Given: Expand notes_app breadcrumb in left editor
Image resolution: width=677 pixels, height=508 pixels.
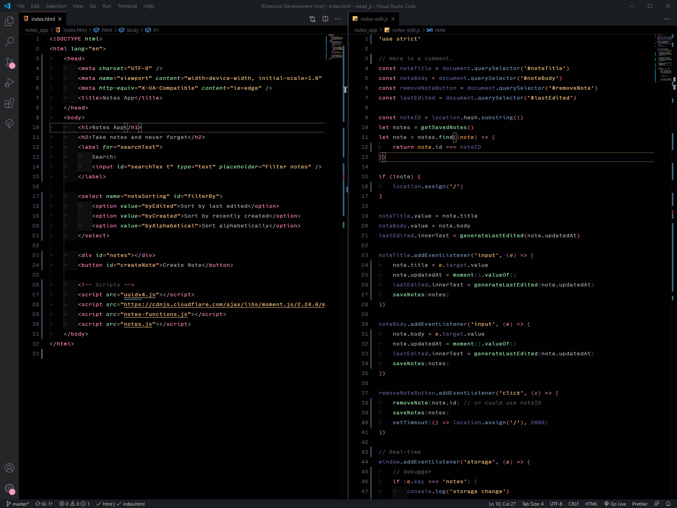Looking at the screenshot, I should (x=37, y=30).
